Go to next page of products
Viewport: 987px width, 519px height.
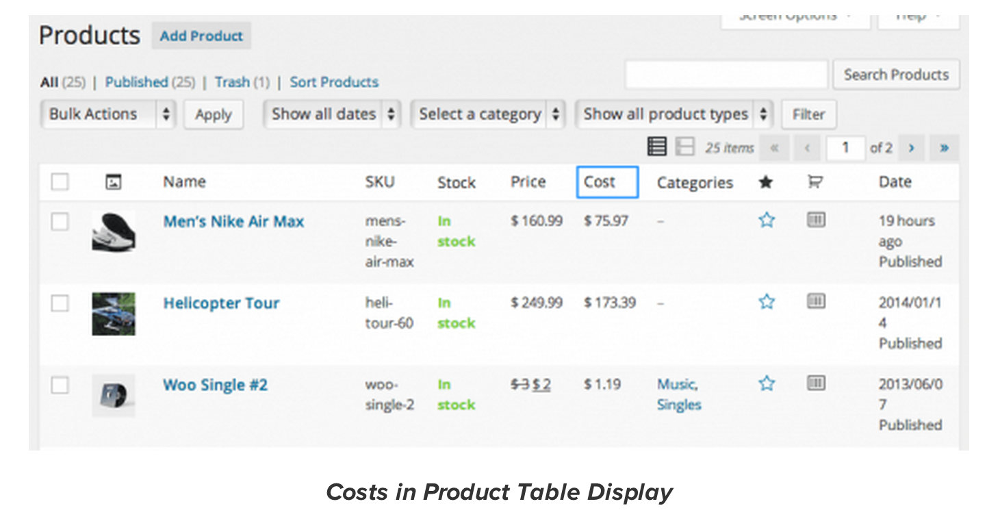(911, 147)
